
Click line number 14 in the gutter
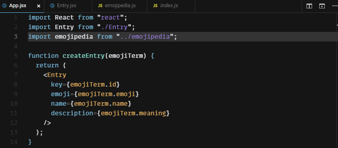[14, 142]
